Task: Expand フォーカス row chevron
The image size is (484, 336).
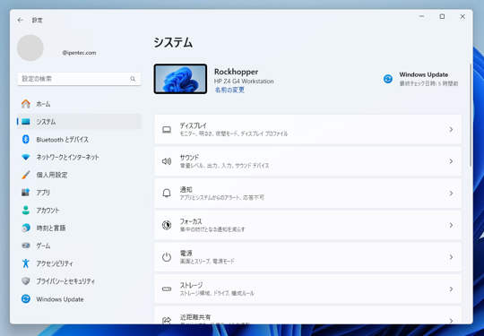Action: tap(451, 225)
